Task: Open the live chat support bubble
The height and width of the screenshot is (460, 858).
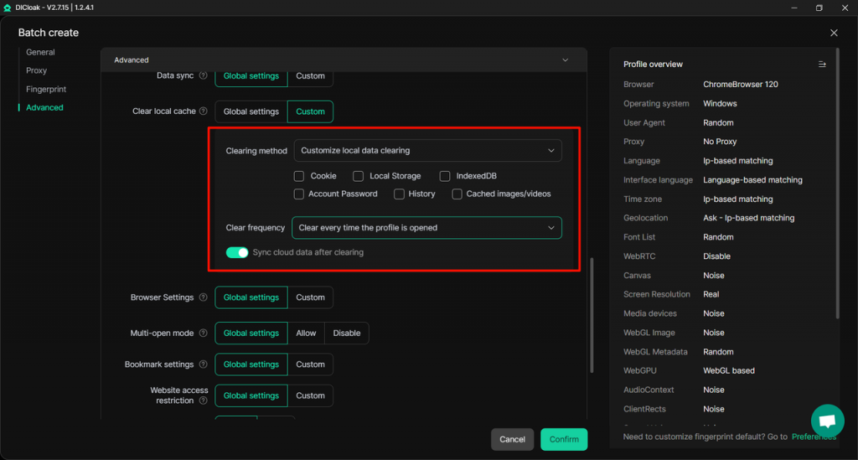Action: coord(827,421)
